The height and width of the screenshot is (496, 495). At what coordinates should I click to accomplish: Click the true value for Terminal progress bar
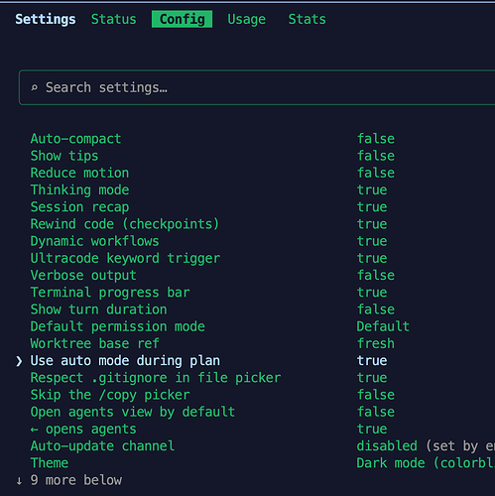[372, 293]
